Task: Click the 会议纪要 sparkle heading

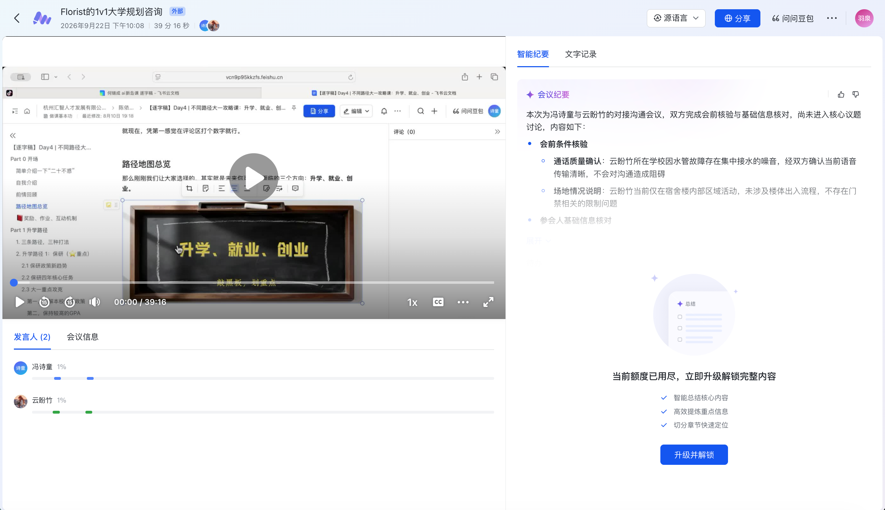Action: pos(548,95)
